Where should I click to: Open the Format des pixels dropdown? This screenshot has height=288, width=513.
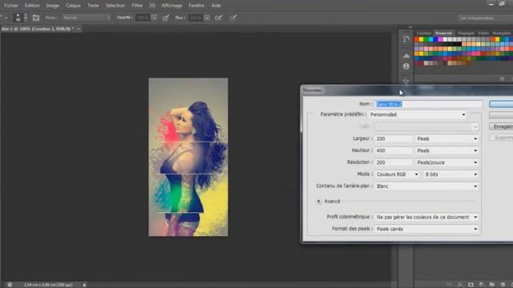426,229
